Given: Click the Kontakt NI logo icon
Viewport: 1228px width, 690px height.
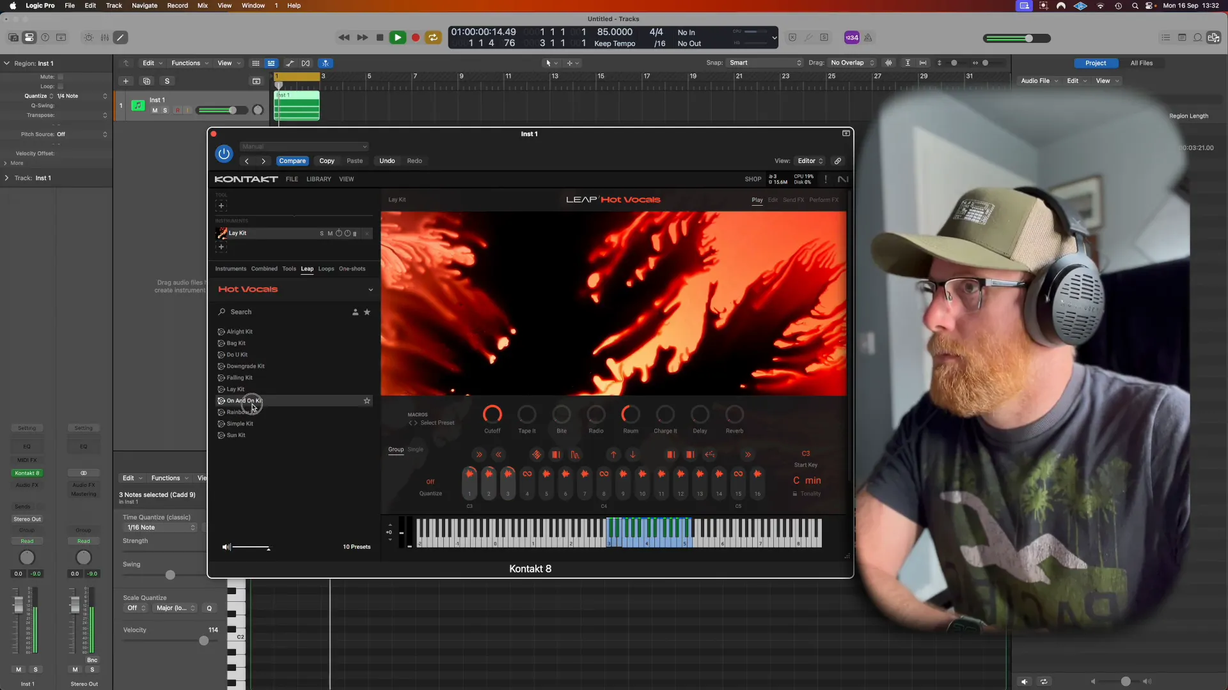Looking at the screenshot, I should (843, 180).
